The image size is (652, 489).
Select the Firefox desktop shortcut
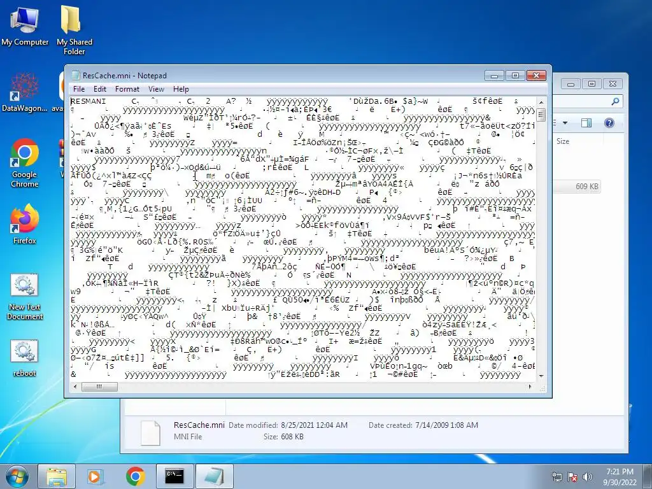tap(25, 223)
